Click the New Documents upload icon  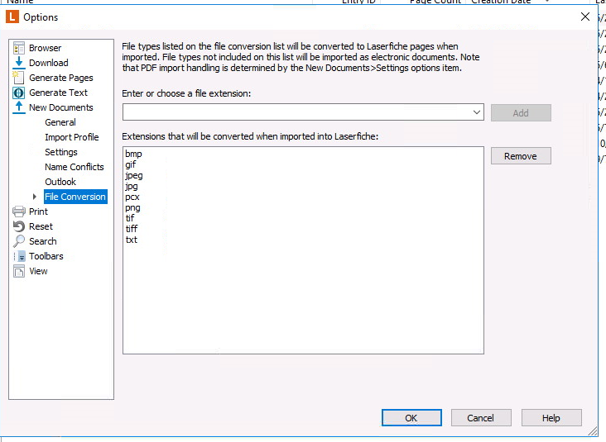coord(18,107)
